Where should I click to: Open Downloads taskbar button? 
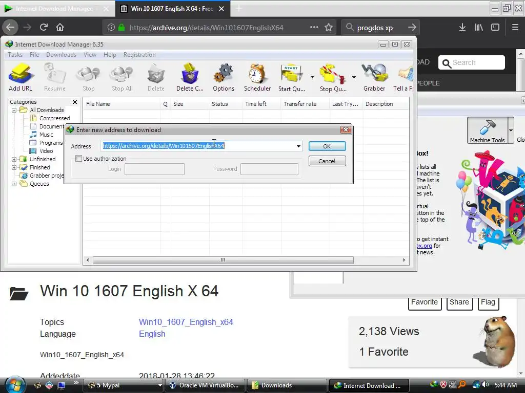pos(287,385)
